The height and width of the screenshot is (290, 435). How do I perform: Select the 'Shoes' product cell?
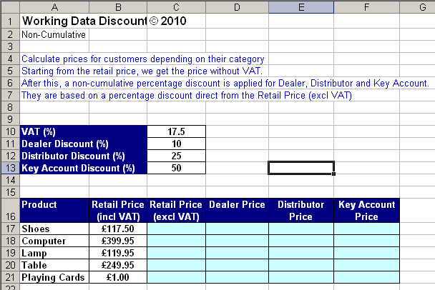[54, 229]
